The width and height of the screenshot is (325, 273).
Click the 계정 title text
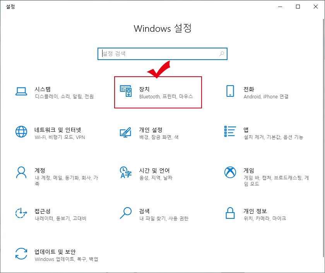[40, 170]
